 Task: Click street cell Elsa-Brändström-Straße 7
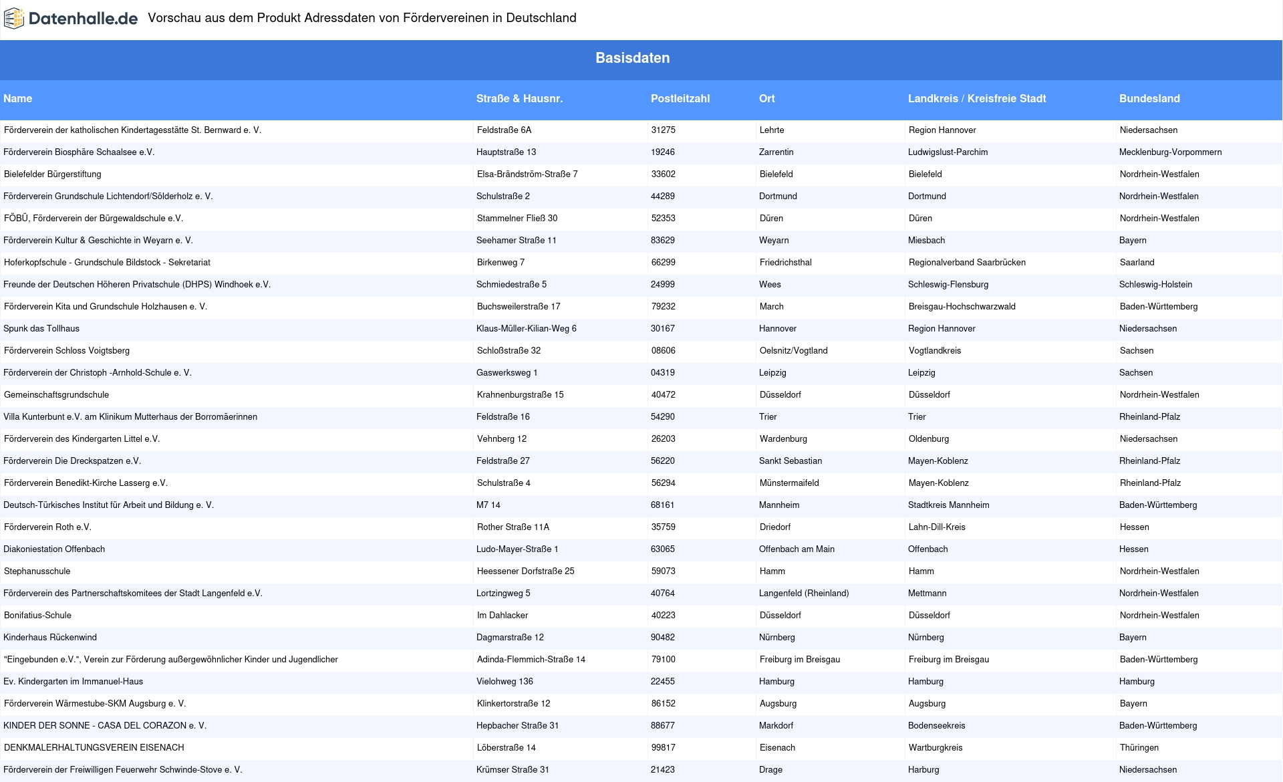pos(527,174)
